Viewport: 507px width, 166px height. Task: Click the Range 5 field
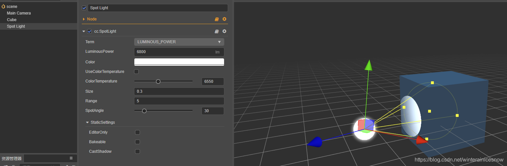(179, 101)
